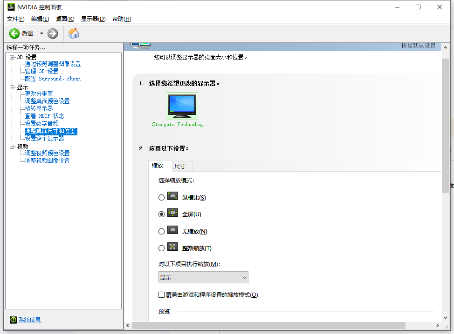Click the green Back arrow icon

click(x=14, y=33)
